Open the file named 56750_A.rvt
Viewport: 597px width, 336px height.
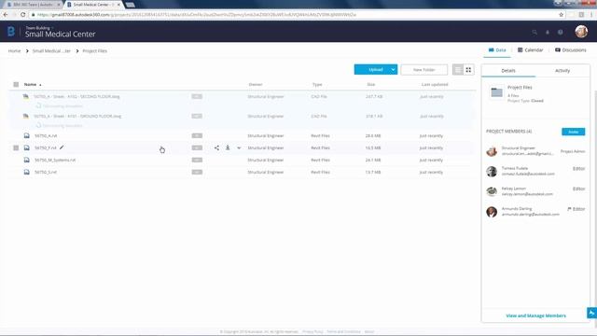click(x=46, y=135)
